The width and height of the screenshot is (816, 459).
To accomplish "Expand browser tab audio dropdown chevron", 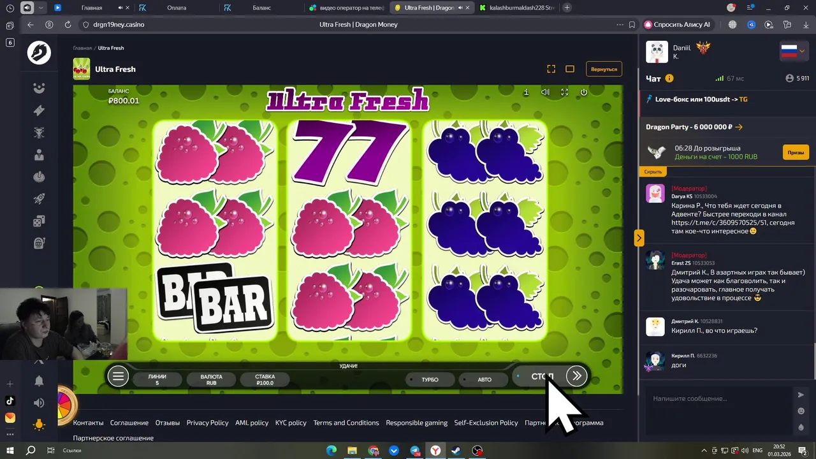I will click(x=41, y=8).
